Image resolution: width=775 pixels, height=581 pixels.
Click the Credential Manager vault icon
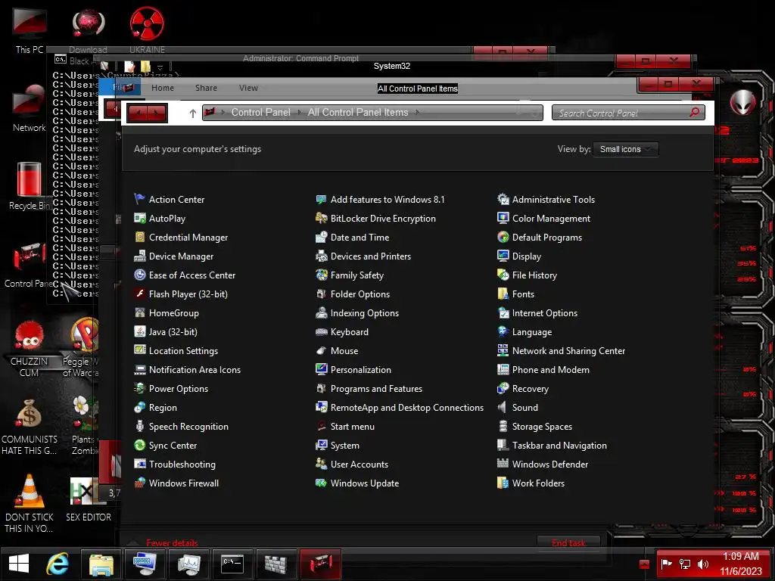(140, 237)
